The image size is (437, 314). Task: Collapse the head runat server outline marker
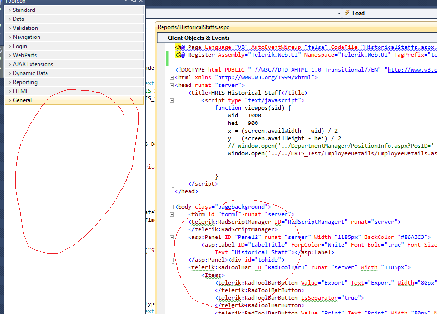(x=171, y=85)
